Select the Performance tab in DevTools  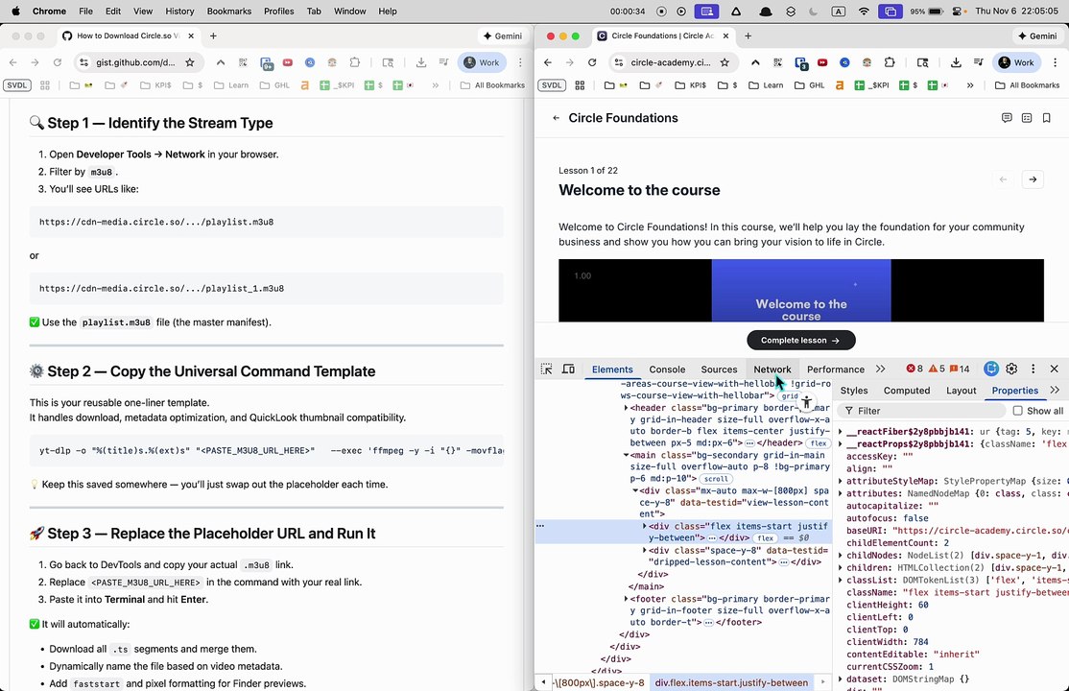point(835,369)
